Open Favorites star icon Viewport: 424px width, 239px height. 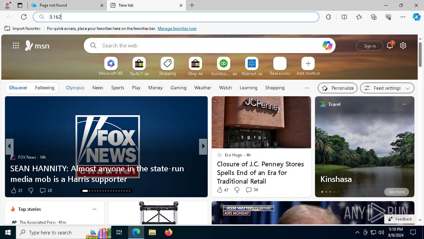[x=359, y=17]
